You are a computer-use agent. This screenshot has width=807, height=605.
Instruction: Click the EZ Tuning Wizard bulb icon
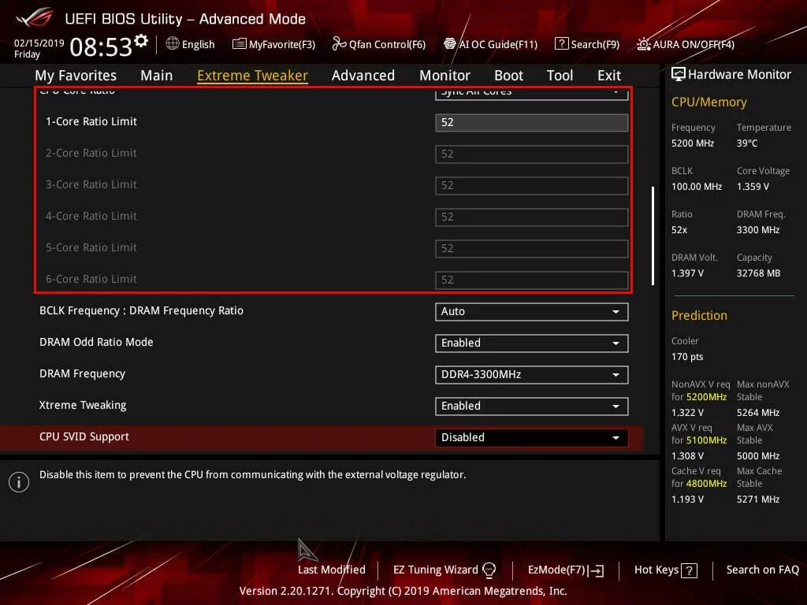[489, 570]
